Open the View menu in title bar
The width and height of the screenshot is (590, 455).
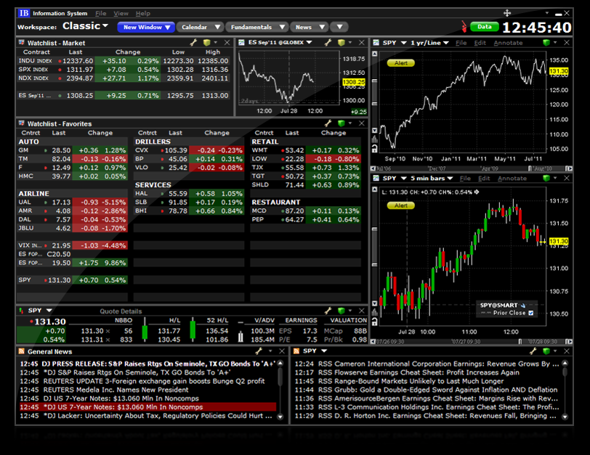tap(121, 13)
